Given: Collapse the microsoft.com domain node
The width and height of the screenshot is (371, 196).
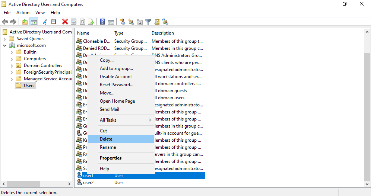Looking at the screenshot, I should tap(5, 45).
